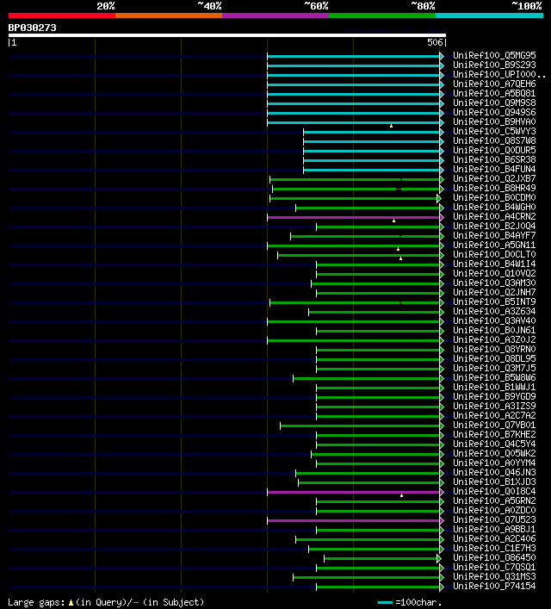The height and width of the screenshot is (609, 551).
Task: Open hit UniRef100_Q9M9S8
Action: [494, 103]
